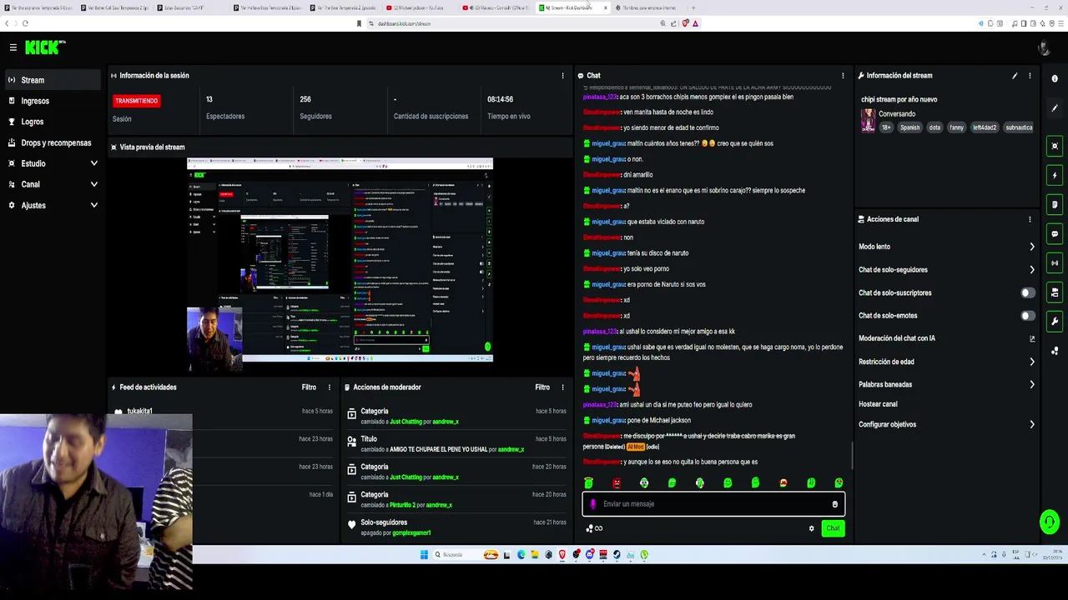The width and height of the screenshot is (1068, 600).
Task: Click pencil icon in right widget bar
Action: (1055, 108)
